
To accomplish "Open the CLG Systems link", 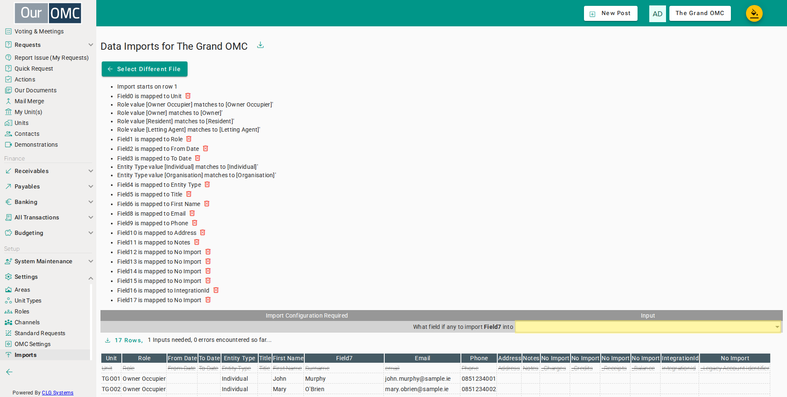I will [x=58, y=393].
